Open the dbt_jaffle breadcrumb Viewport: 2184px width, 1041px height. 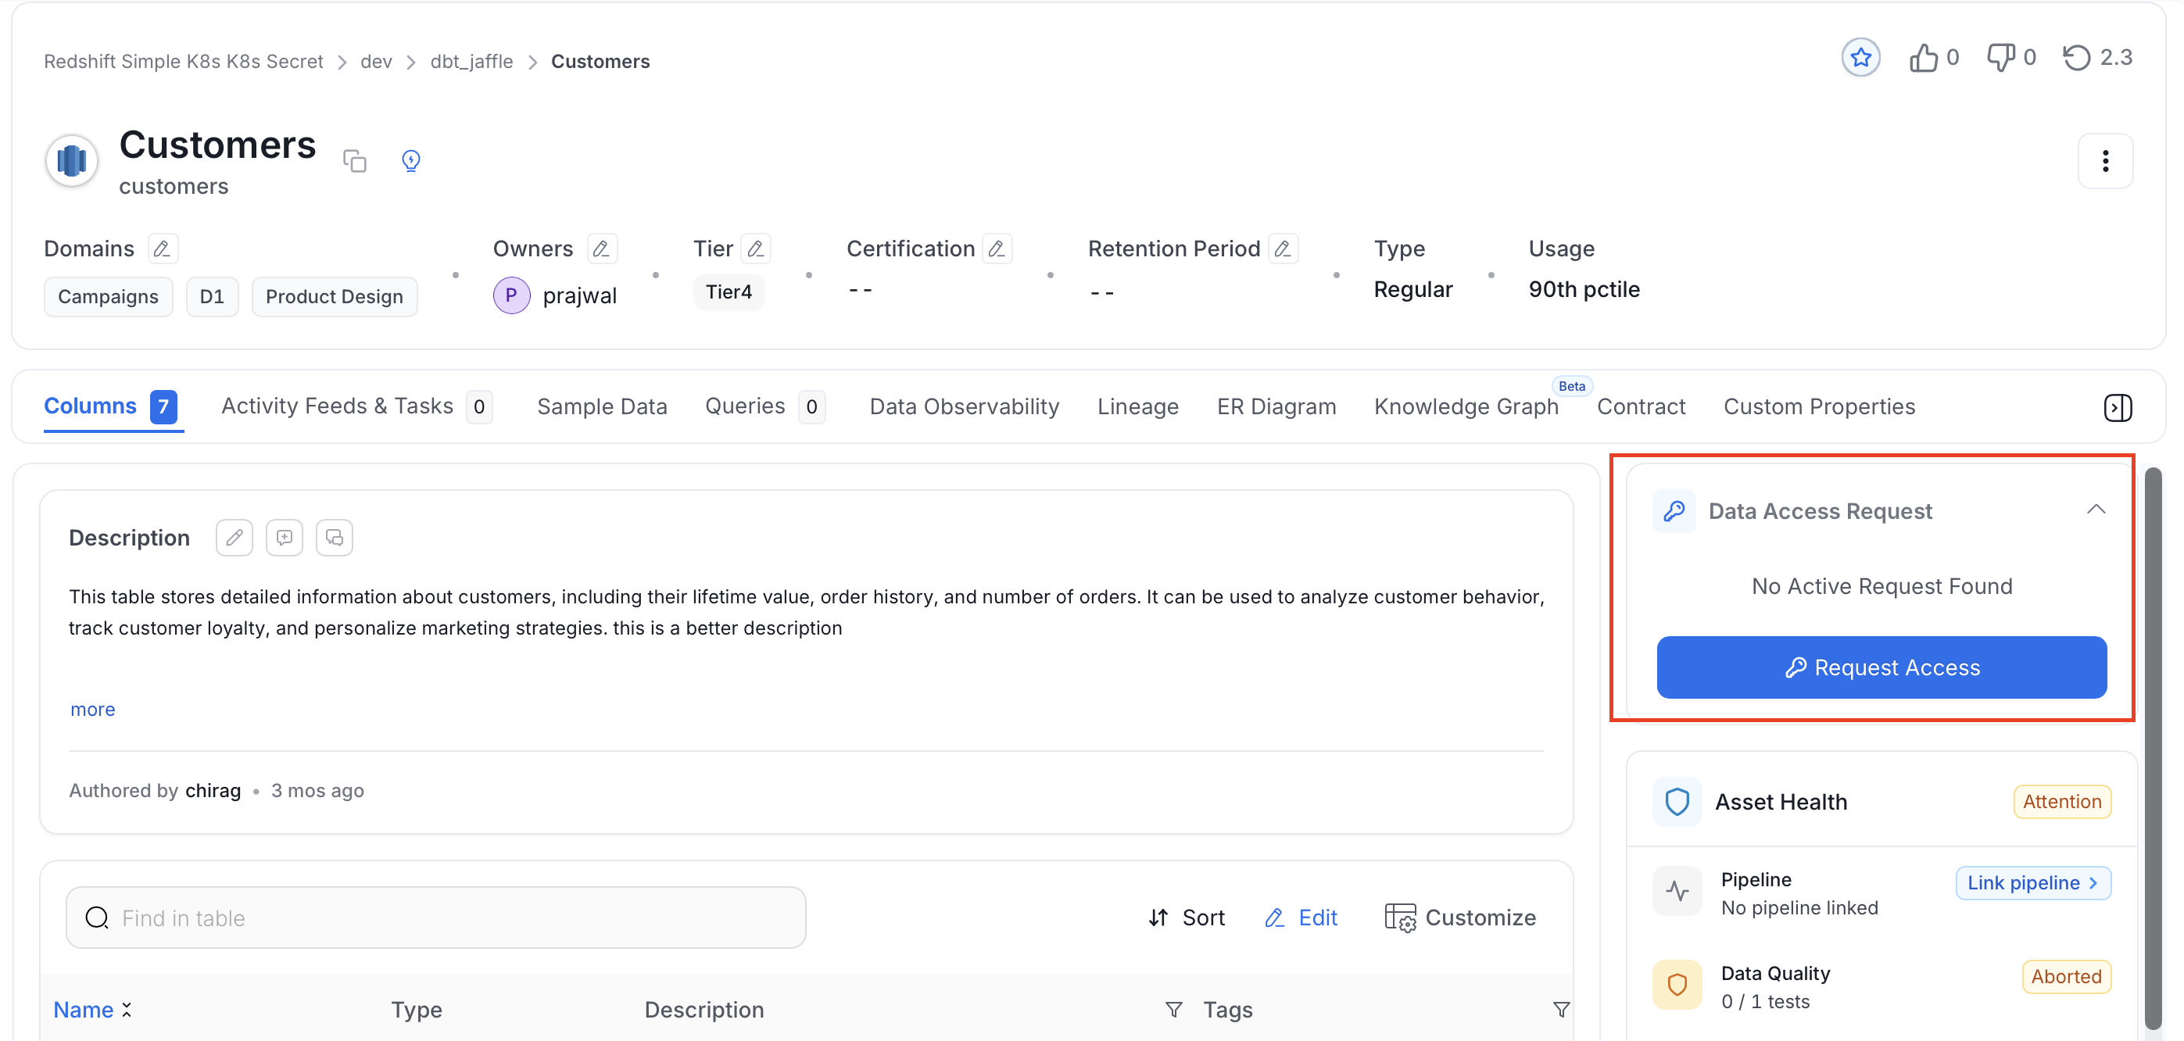tap(471, 61)
